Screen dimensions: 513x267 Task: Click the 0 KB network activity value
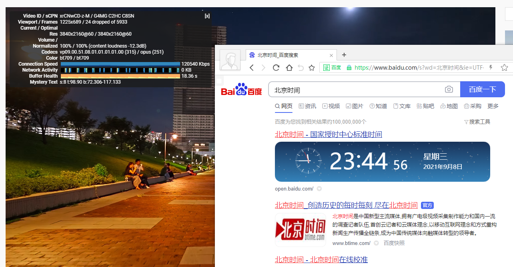point(186,70)
